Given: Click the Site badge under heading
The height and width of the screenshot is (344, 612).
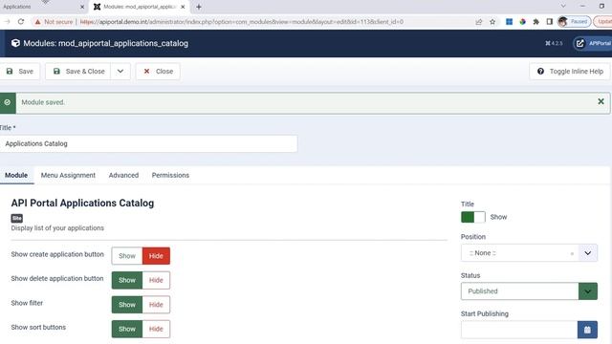Looking at the screenshot, I should (17, 218).
